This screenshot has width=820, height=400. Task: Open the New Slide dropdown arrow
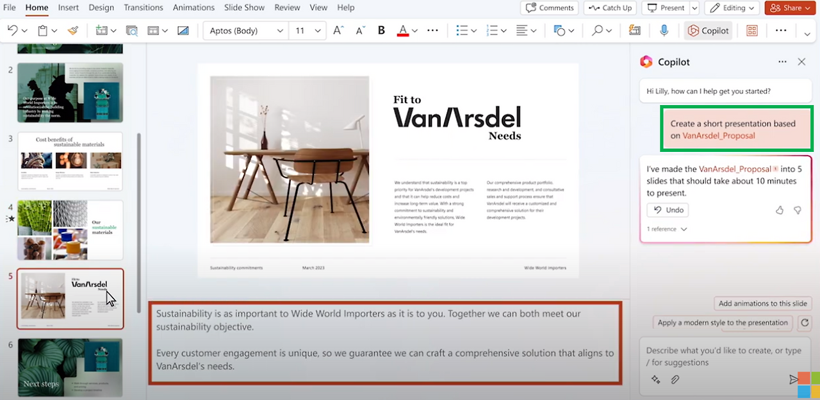(113, 31)
